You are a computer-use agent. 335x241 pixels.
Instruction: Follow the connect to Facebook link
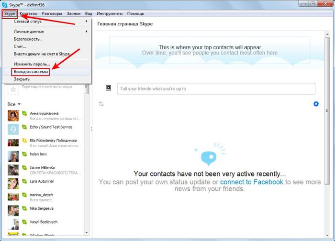[x=251, y=182]
